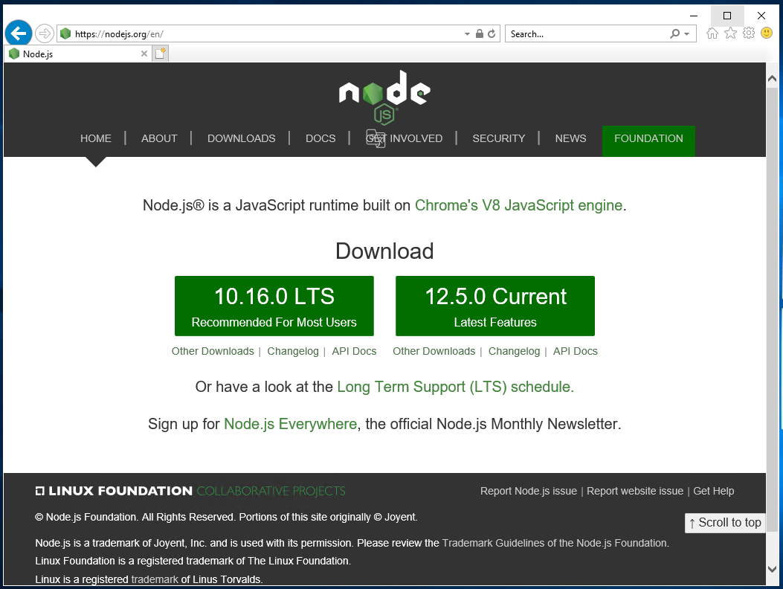
Task: Maximize the browser window
Action: 727,16
